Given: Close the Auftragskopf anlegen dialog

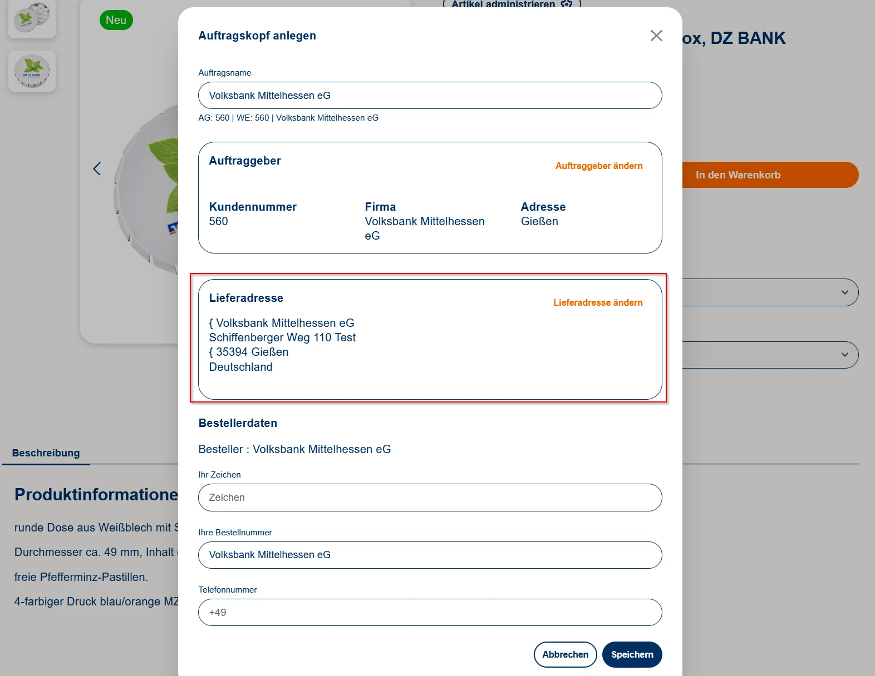Looking at the screenshot, I should [656, 36].
